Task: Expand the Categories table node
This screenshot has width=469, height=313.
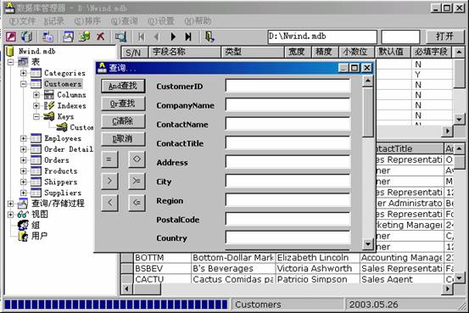Action: 24,73
